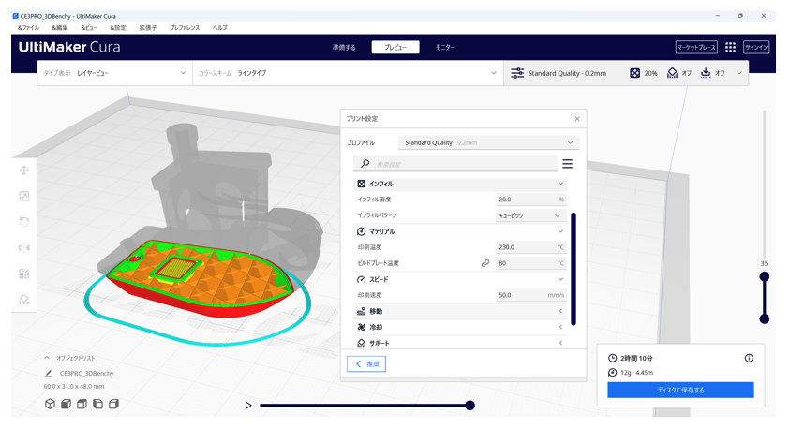
Task: Open the view type レイヤービュー dropdown
Action: [x=115, y=73]
